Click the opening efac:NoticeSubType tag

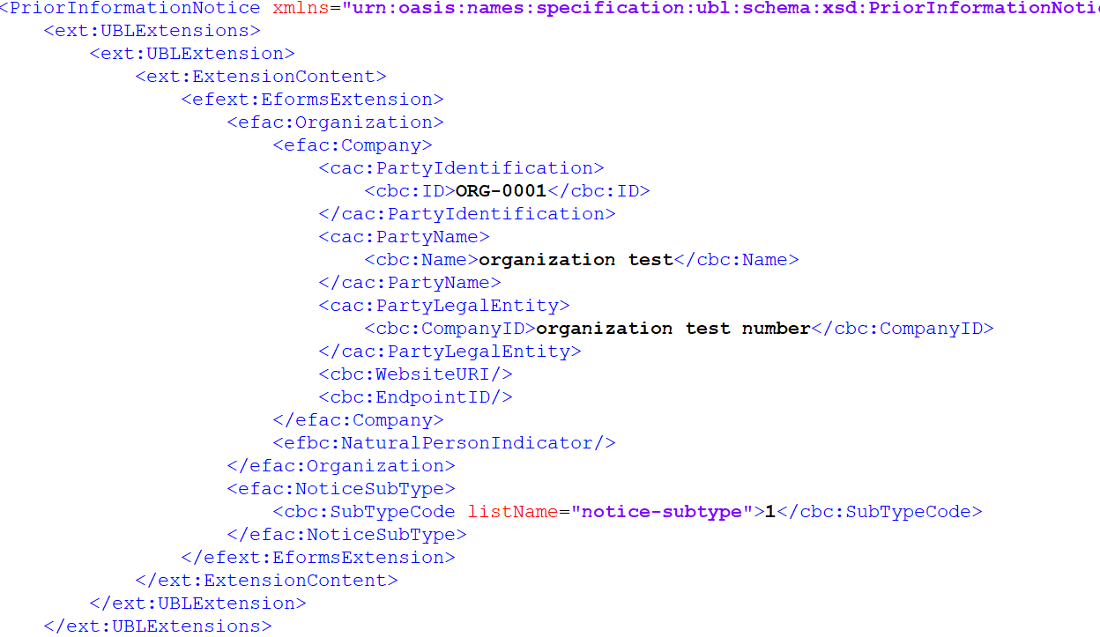341,489
